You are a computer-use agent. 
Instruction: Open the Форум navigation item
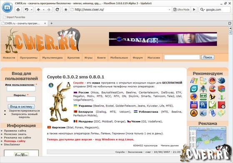click(138, 58)
